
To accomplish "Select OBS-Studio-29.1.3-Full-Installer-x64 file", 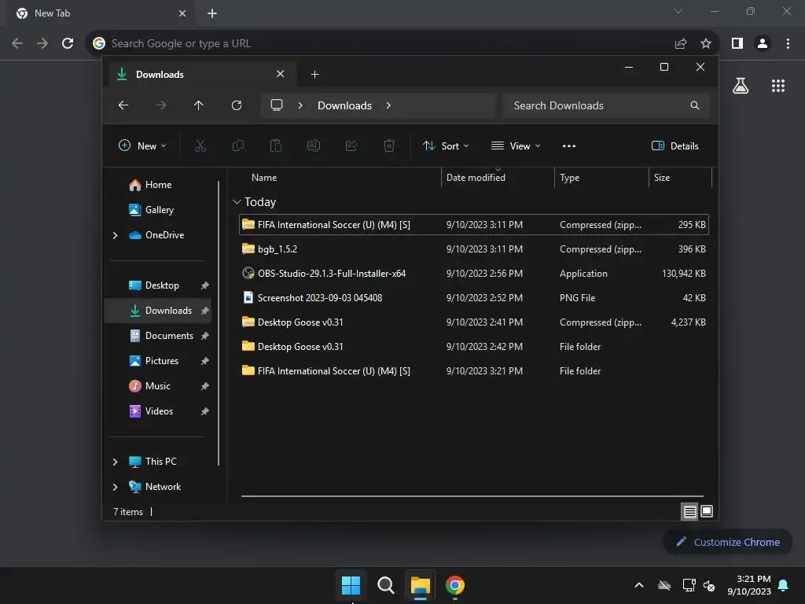I will click(x=474, y=273).
